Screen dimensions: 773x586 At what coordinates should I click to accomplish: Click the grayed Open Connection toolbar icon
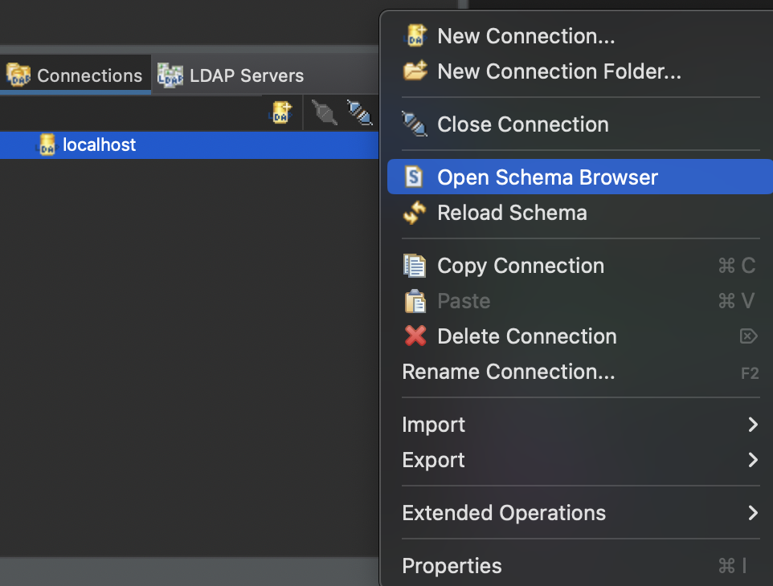324,113
